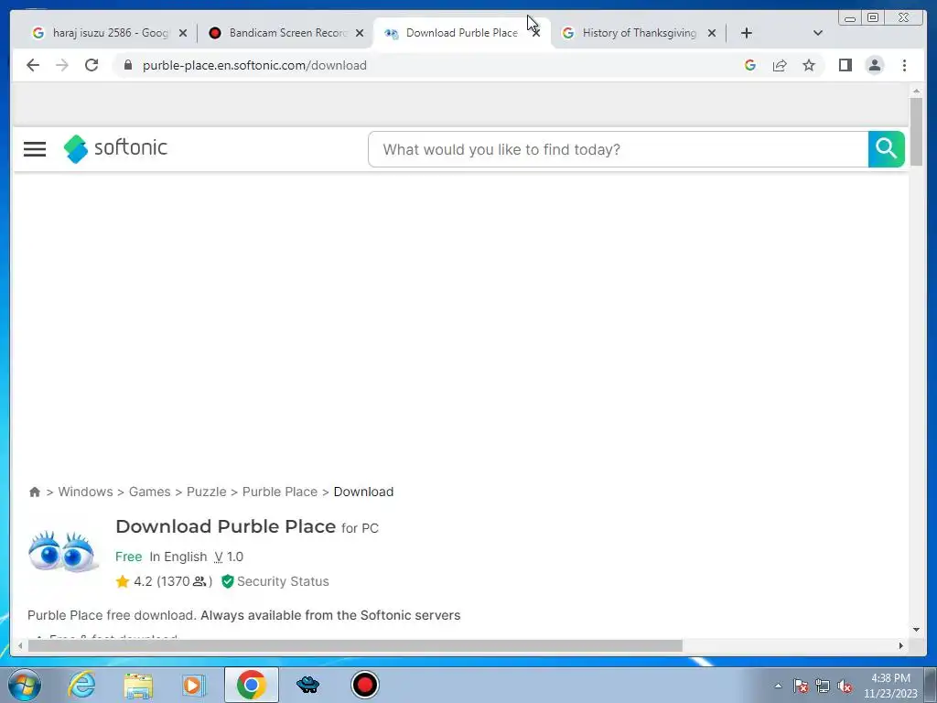Open the taskbar clock and date
The image size is (937, 703).
pyautogui.click(x=890, y=686)
